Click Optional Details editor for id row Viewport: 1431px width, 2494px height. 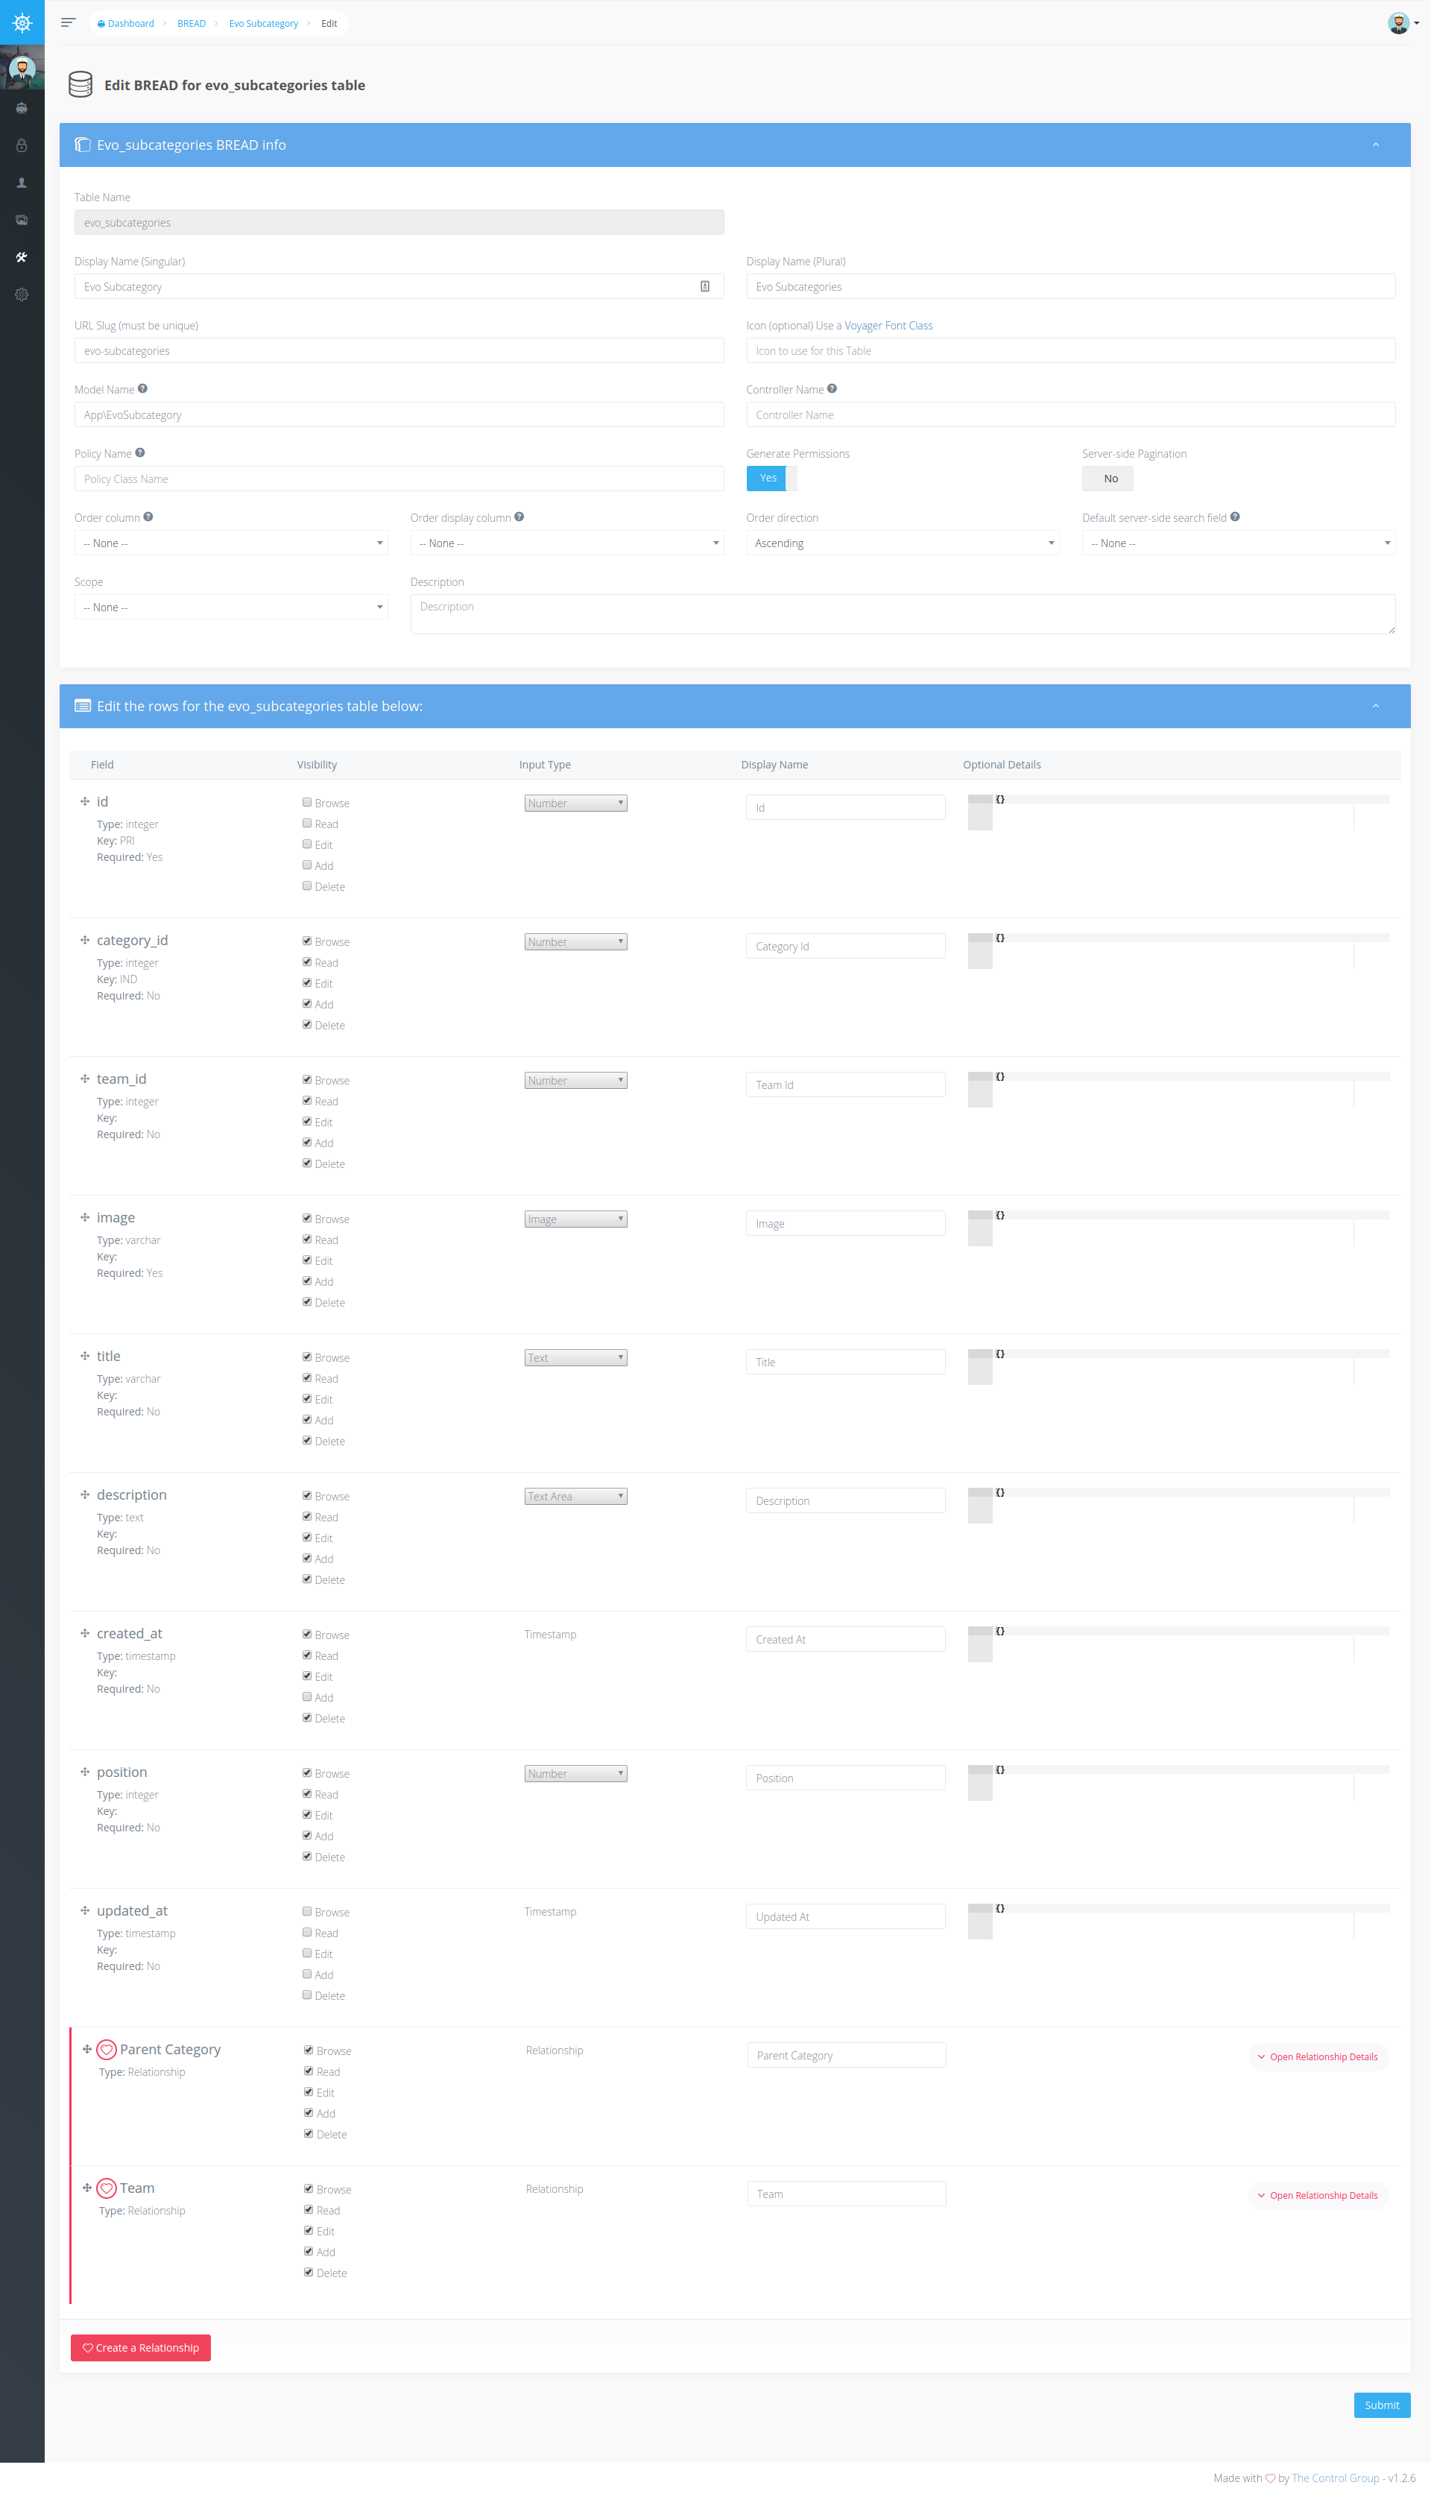[1178, 812]
